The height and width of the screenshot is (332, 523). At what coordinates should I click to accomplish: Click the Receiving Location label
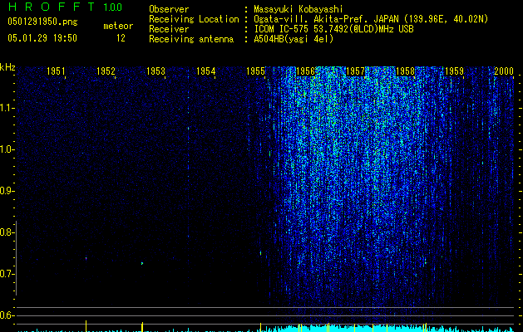(x=194, y=19)
